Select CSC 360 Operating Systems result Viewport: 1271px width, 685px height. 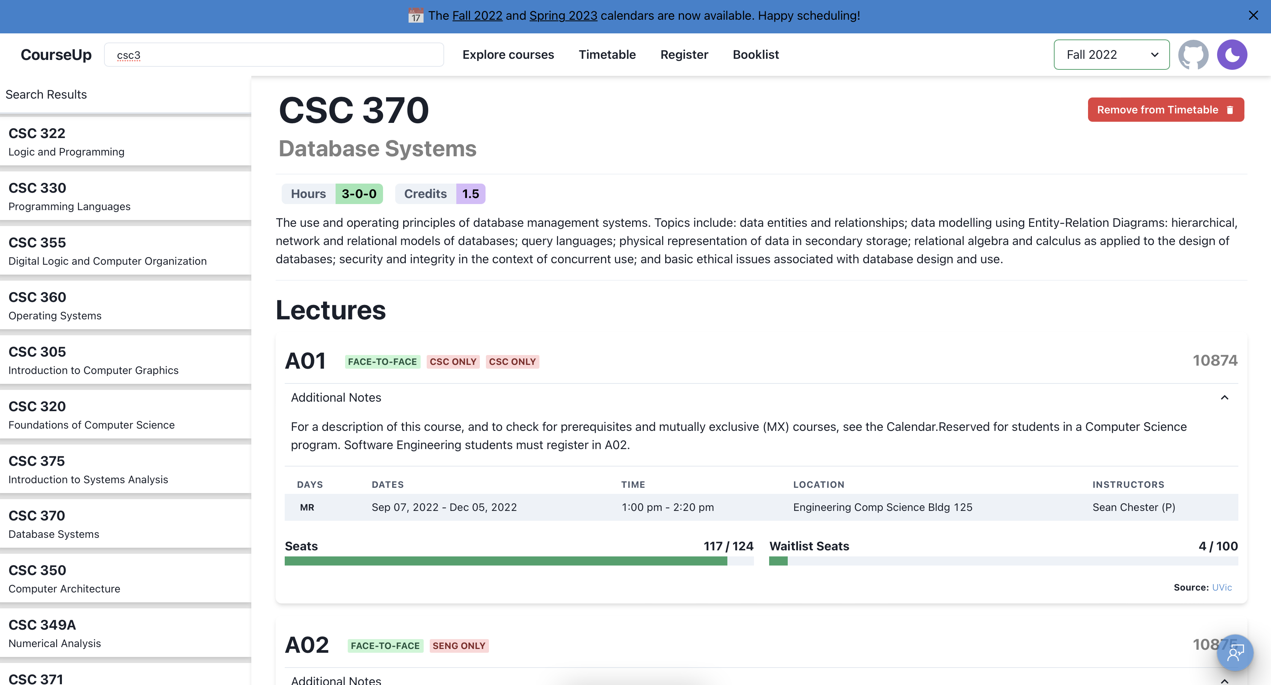point(125,306)
